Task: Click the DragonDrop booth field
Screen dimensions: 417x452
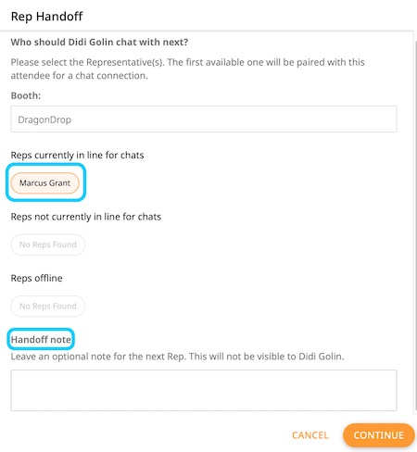Action: click(x=204, y=119)
